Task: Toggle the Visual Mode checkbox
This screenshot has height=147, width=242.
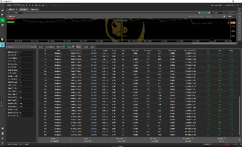Action: click(x=7, y=16)
